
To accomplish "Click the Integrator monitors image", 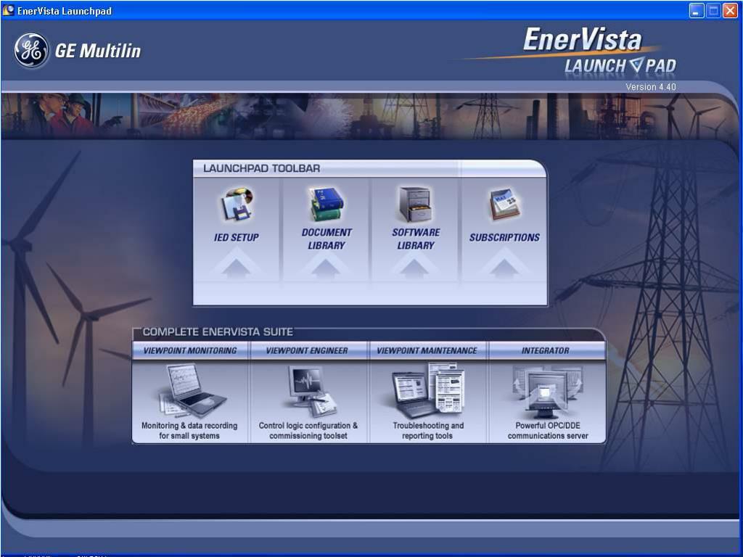I will (547, 391).
